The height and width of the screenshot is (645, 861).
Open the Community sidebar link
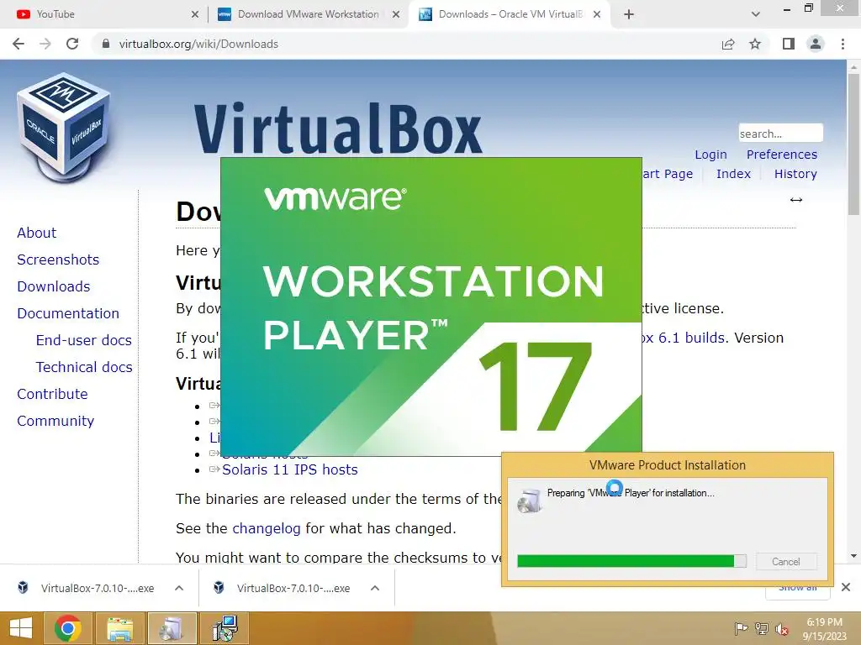point(55,421)
